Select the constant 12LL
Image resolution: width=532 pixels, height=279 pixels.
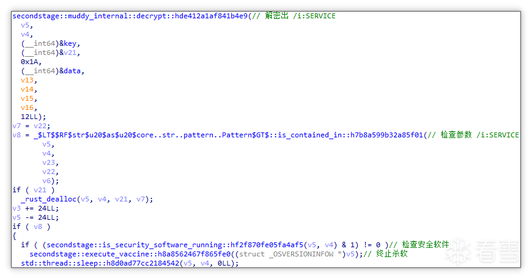(x=29, y=117)
